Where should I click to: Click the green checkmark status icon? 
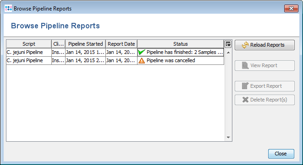click(x=142, y=52)
